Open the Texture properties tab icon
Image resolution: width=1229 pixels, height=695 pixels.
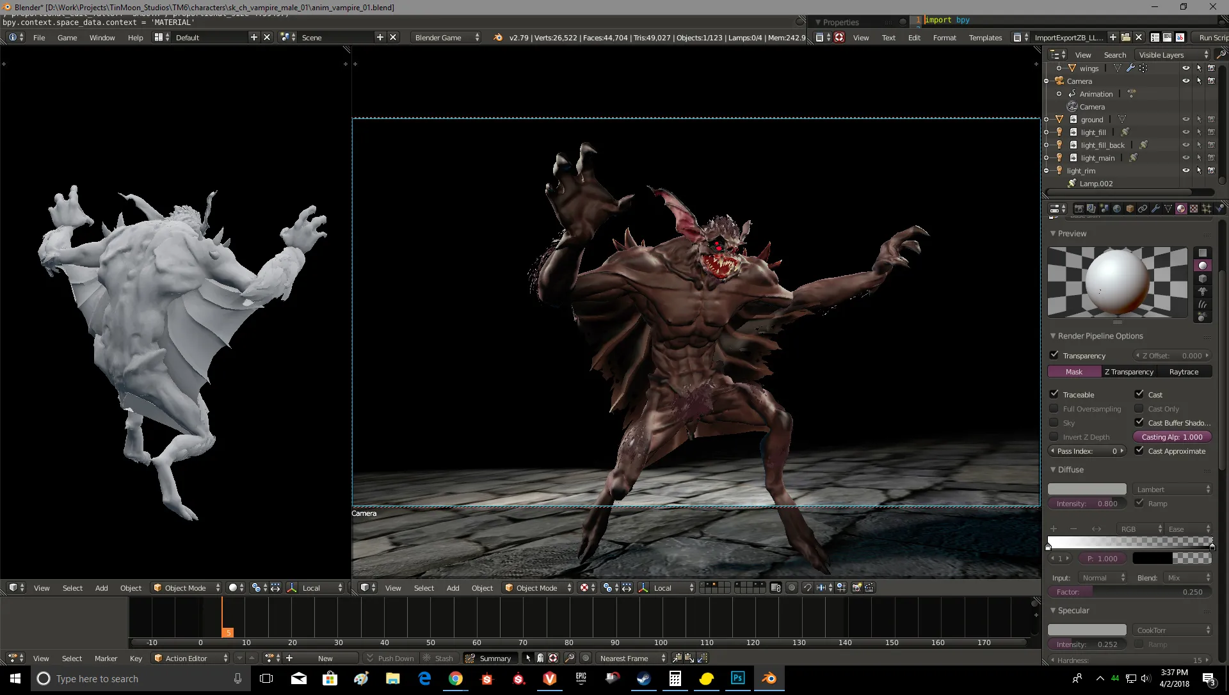pos(1194,209)
